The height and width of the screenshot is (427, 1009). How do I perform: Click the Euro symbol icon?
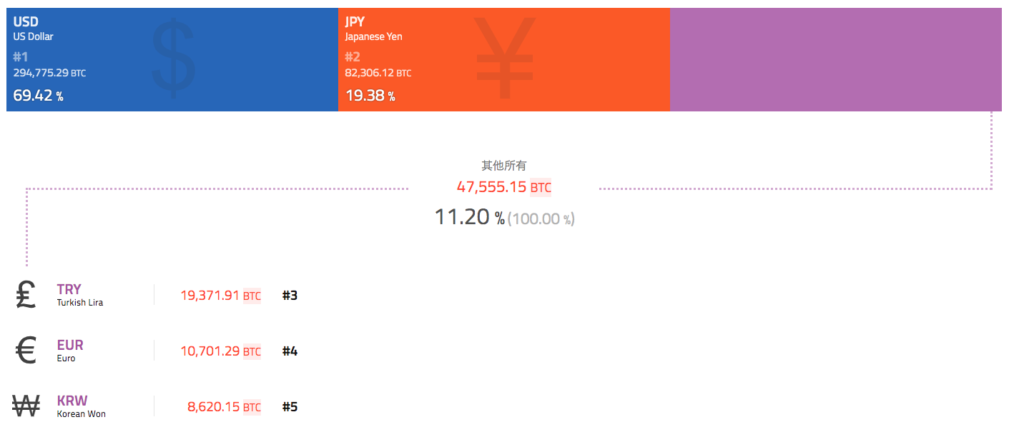(26, 351)
